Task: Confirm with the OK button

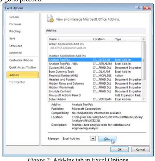Action: pyautogui.click(x=120, y=150)
